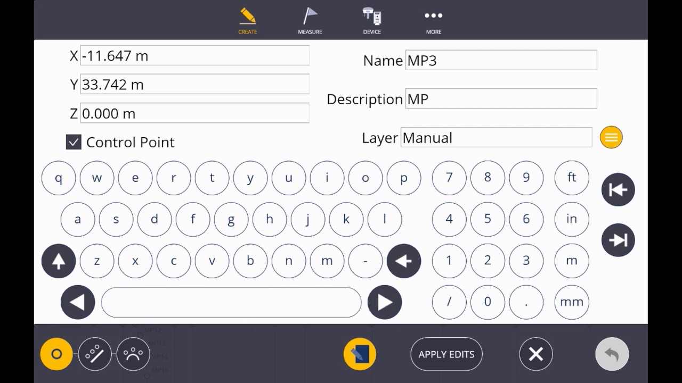Click the APPLY EDITS button
Screen dimensions: 682x383
point(446,354)
